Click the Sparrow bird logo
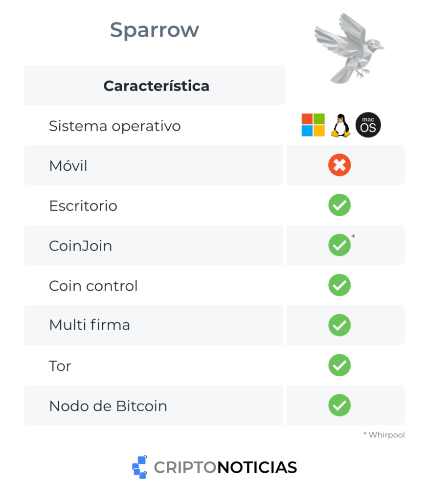This screenshot has height=501, width=429. 348,47
